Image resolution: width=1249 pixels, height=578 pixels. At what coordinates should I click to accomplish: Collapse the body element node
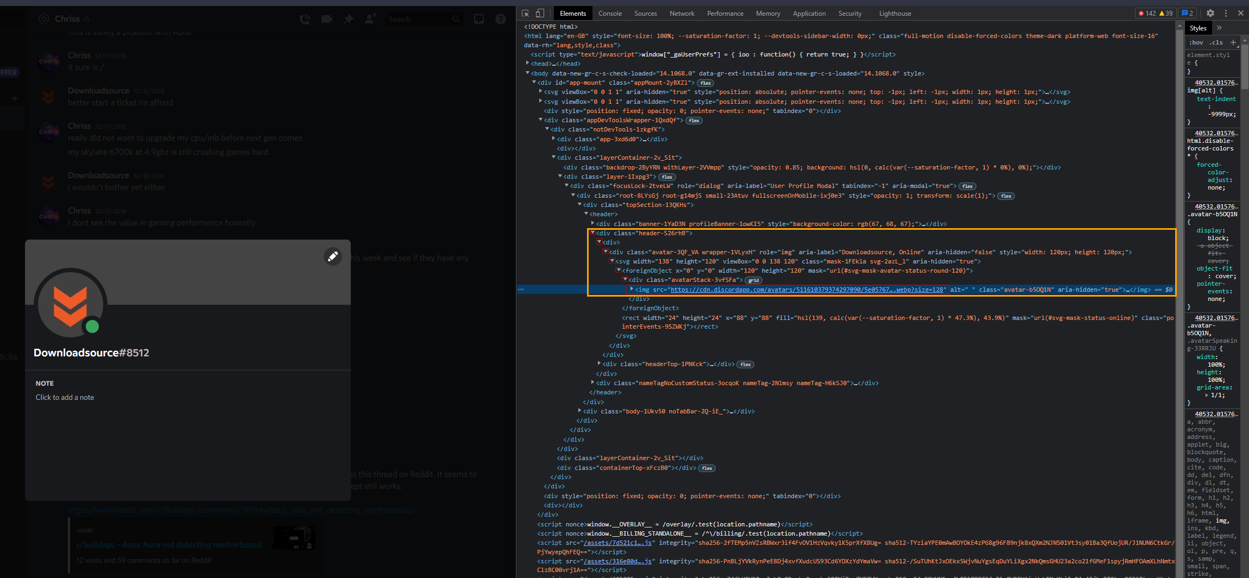pos(527,73)
